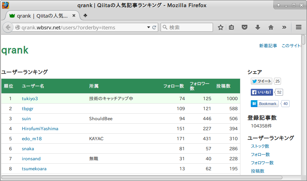
Task: Click the ツイート tweet button
Action: click(x=261, y=81)
